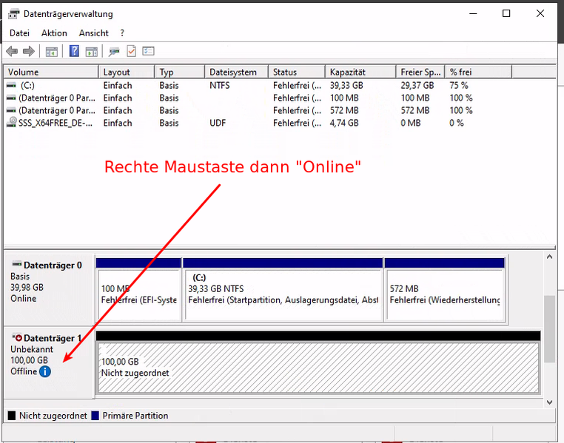Open the Aktion menu
This screenshot has width=564, height=443.
pyautogui.click(x=54, y=33)
